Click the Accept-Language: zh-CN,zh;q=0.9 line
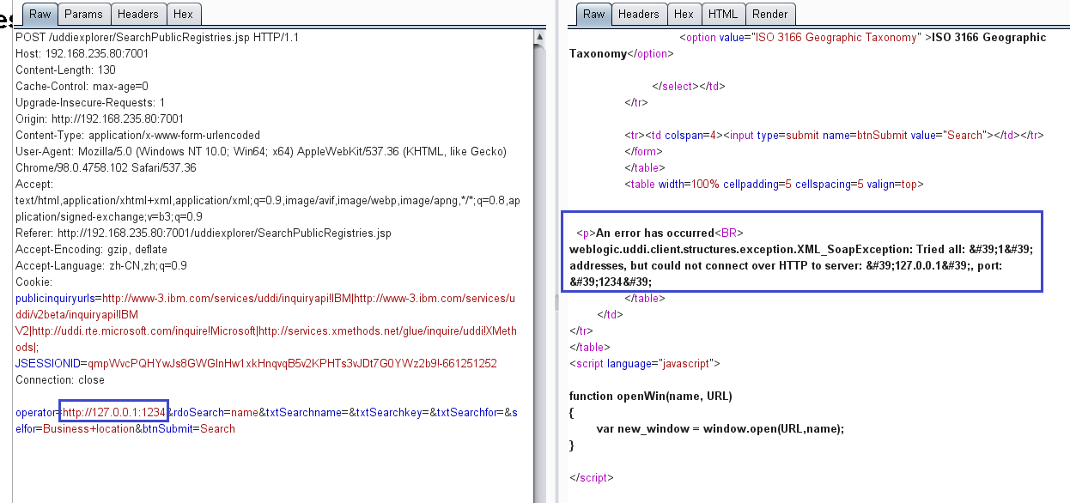The width and height of the screenshot is (1070, 503). coord(101,266)
